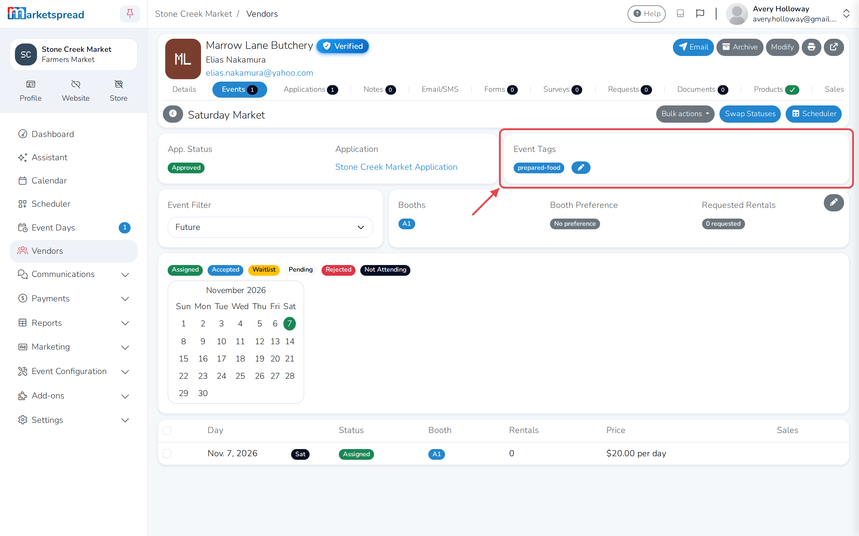This screenshot has height=536, width=859.
Task: Switch to the Products tab
Action: (x=776, y=89)
